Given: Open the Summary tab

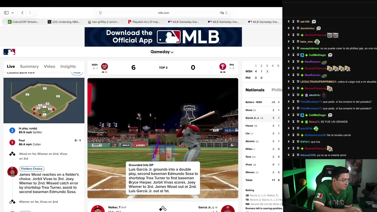Looking at the screenshot, I should 29,66.
